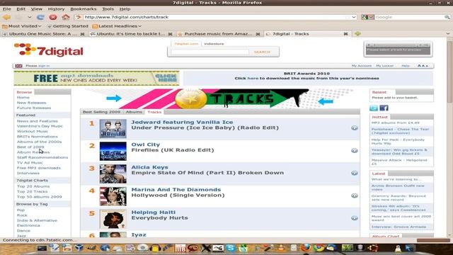
Task: Stop loading with the red stop icon
Action: [x=53, y=17]
